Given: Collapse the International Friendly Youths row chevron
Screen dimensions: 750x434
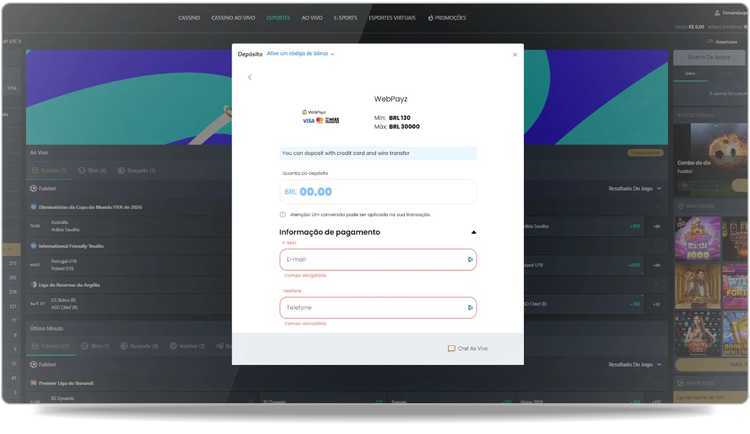Looking at the screenshot, I should pyautogui.click(x=656, y=246).
